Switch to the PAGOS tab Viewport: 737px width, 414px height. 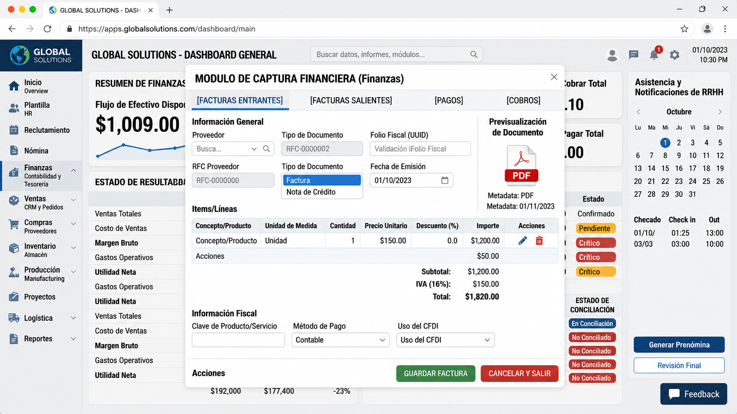(449, 100)
